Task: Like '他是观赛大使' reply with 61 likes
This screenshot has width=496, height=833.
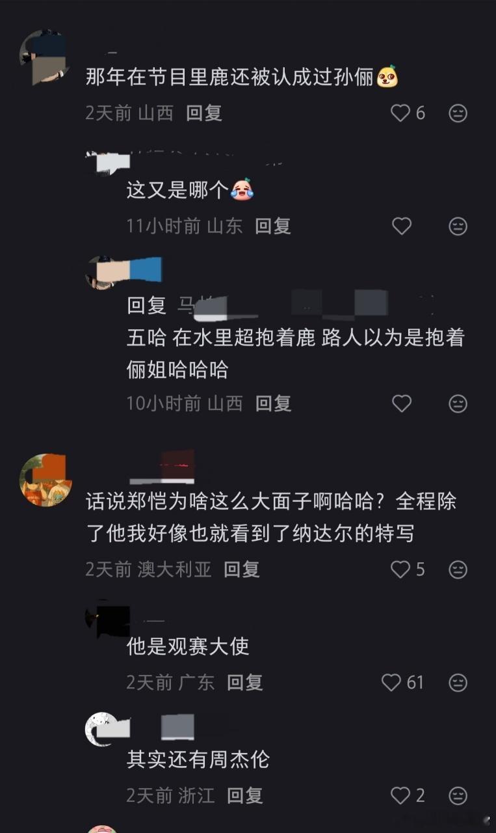Action: 391,682
